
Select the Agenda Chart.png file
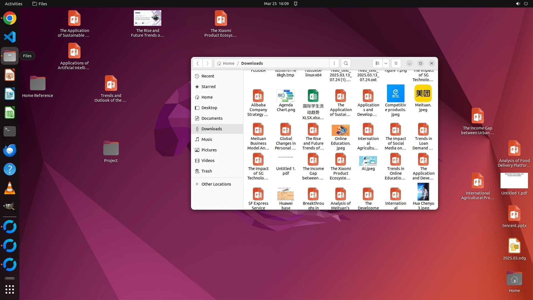286,96
